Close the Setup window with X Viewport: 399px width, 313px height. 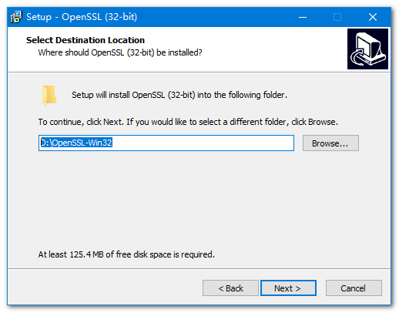(372, 17)
